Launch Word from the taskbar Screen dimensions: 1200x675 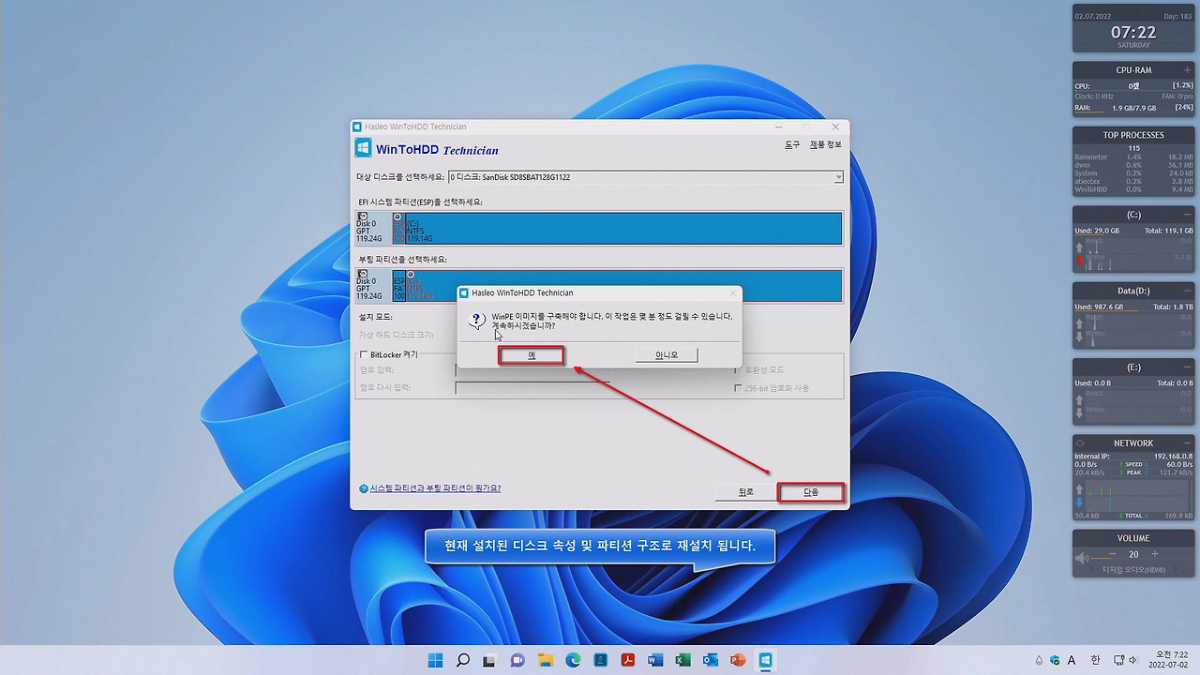pos(655,660)
